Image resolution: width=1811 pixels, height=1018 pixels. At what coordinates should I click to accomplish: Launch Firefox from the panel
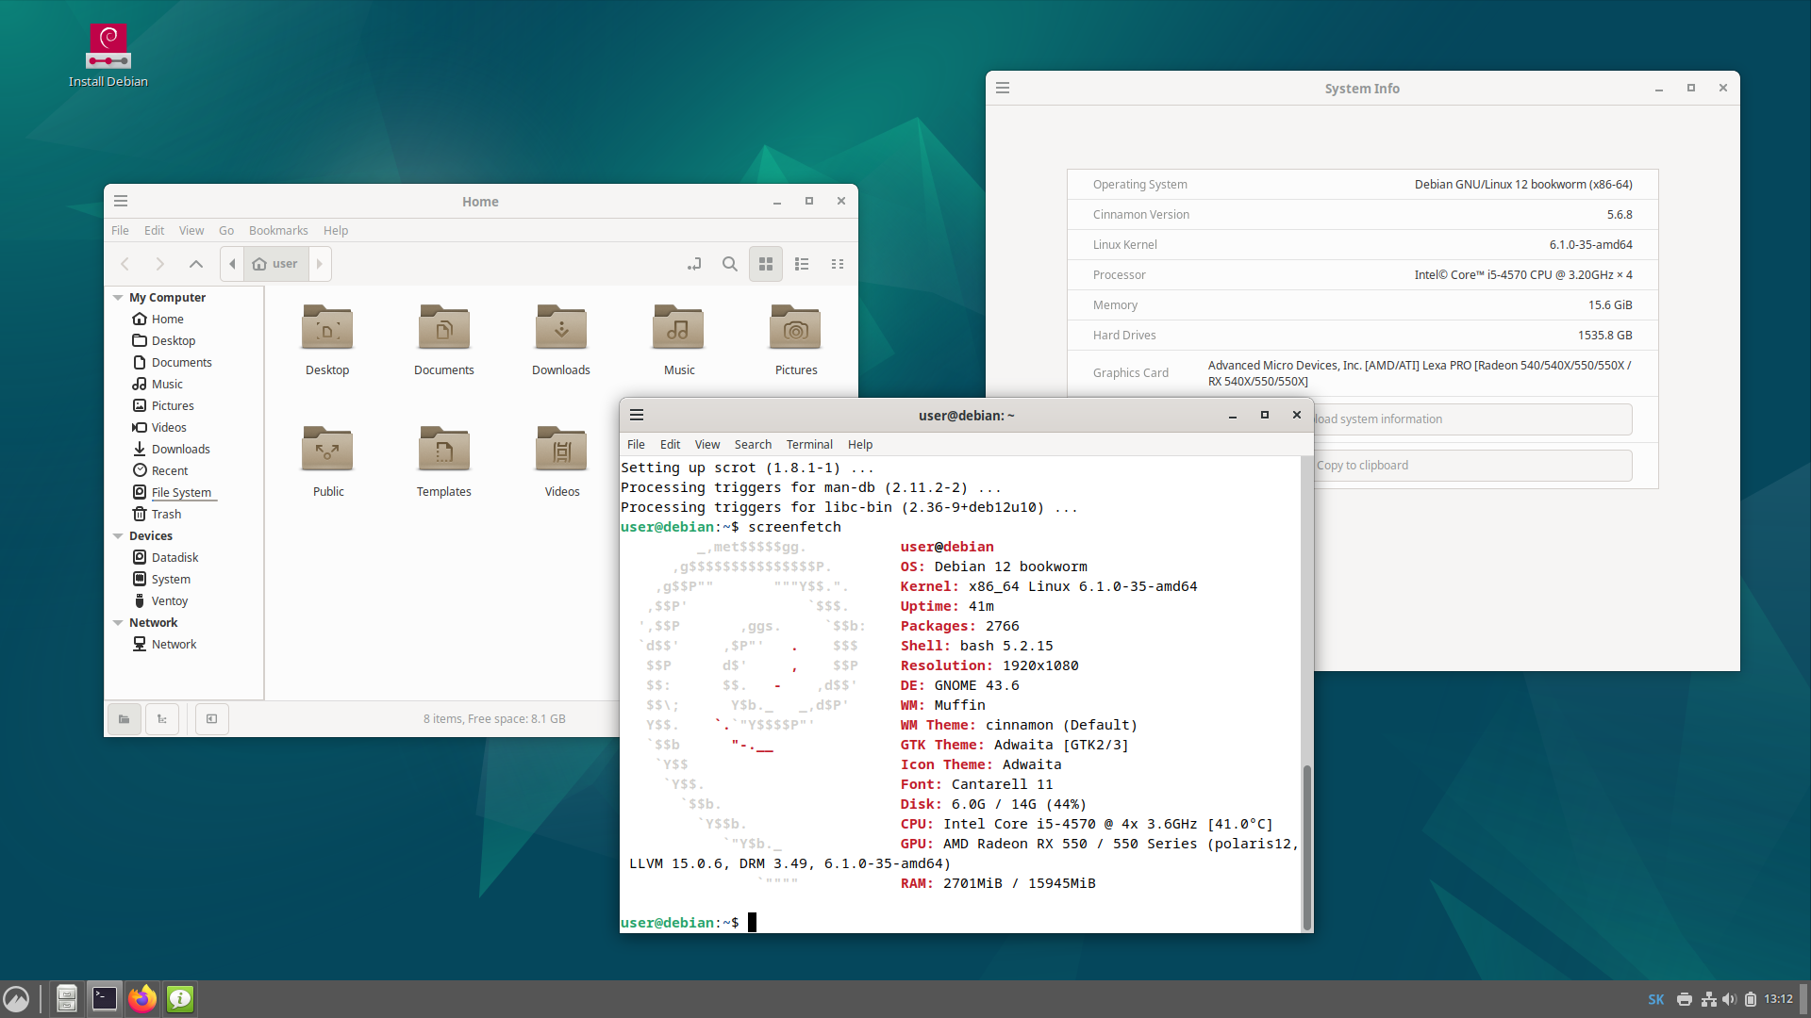[x=142, y=999]
